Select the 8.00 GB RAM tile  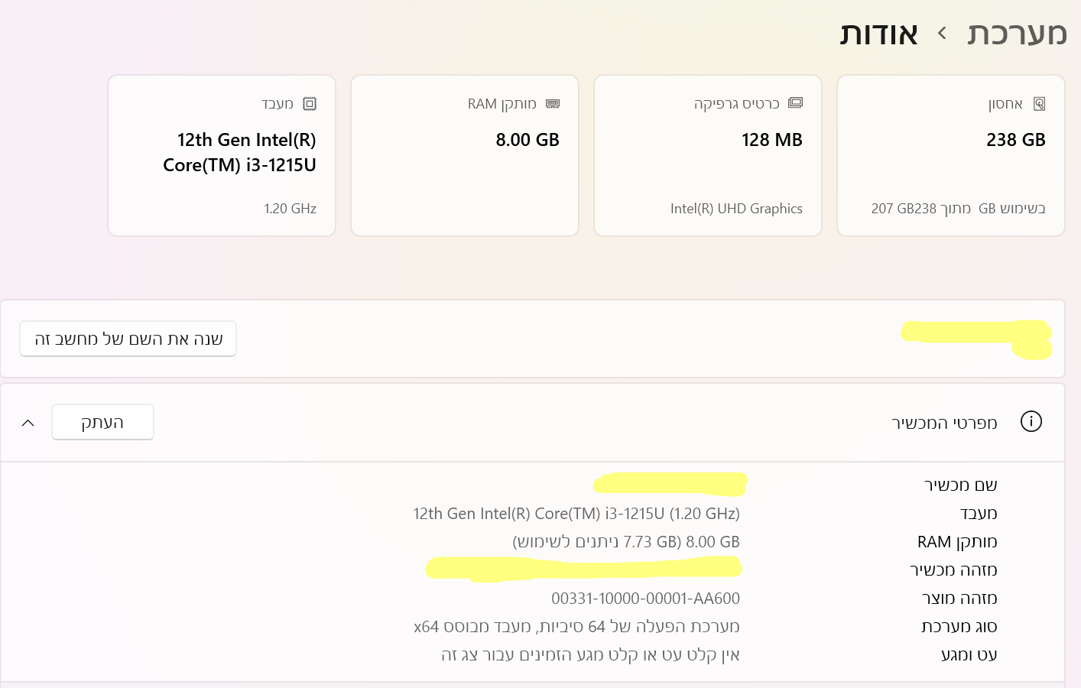[464, 156]
